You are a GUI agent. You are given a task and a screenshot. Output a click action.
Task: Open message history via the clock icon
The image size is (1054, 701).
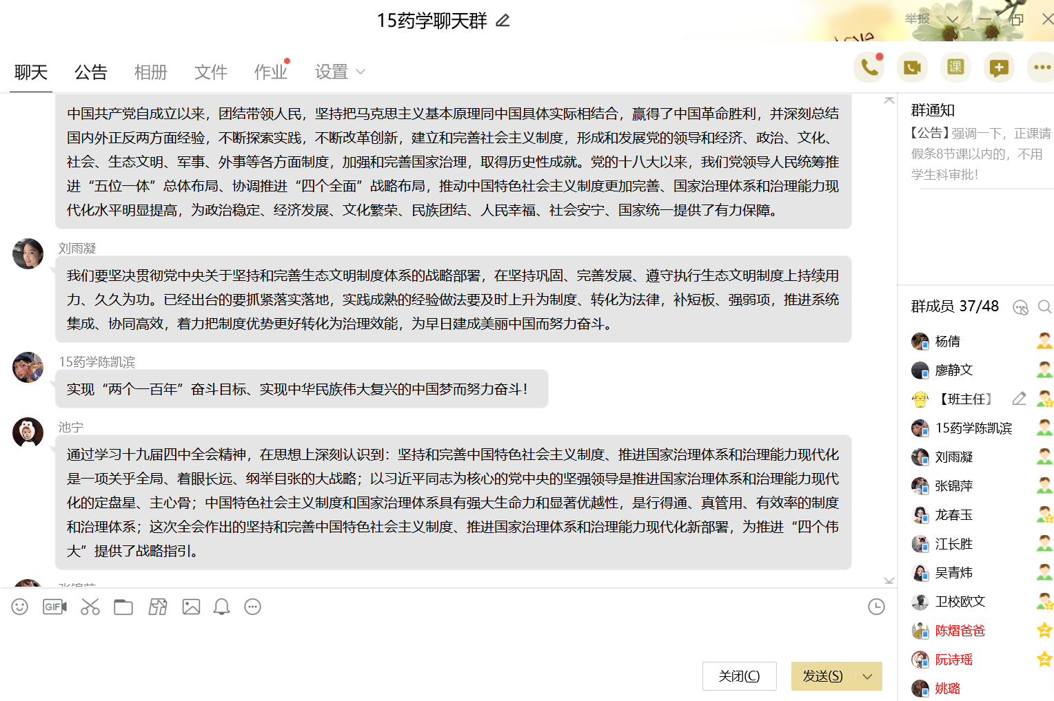coord(876,607)
